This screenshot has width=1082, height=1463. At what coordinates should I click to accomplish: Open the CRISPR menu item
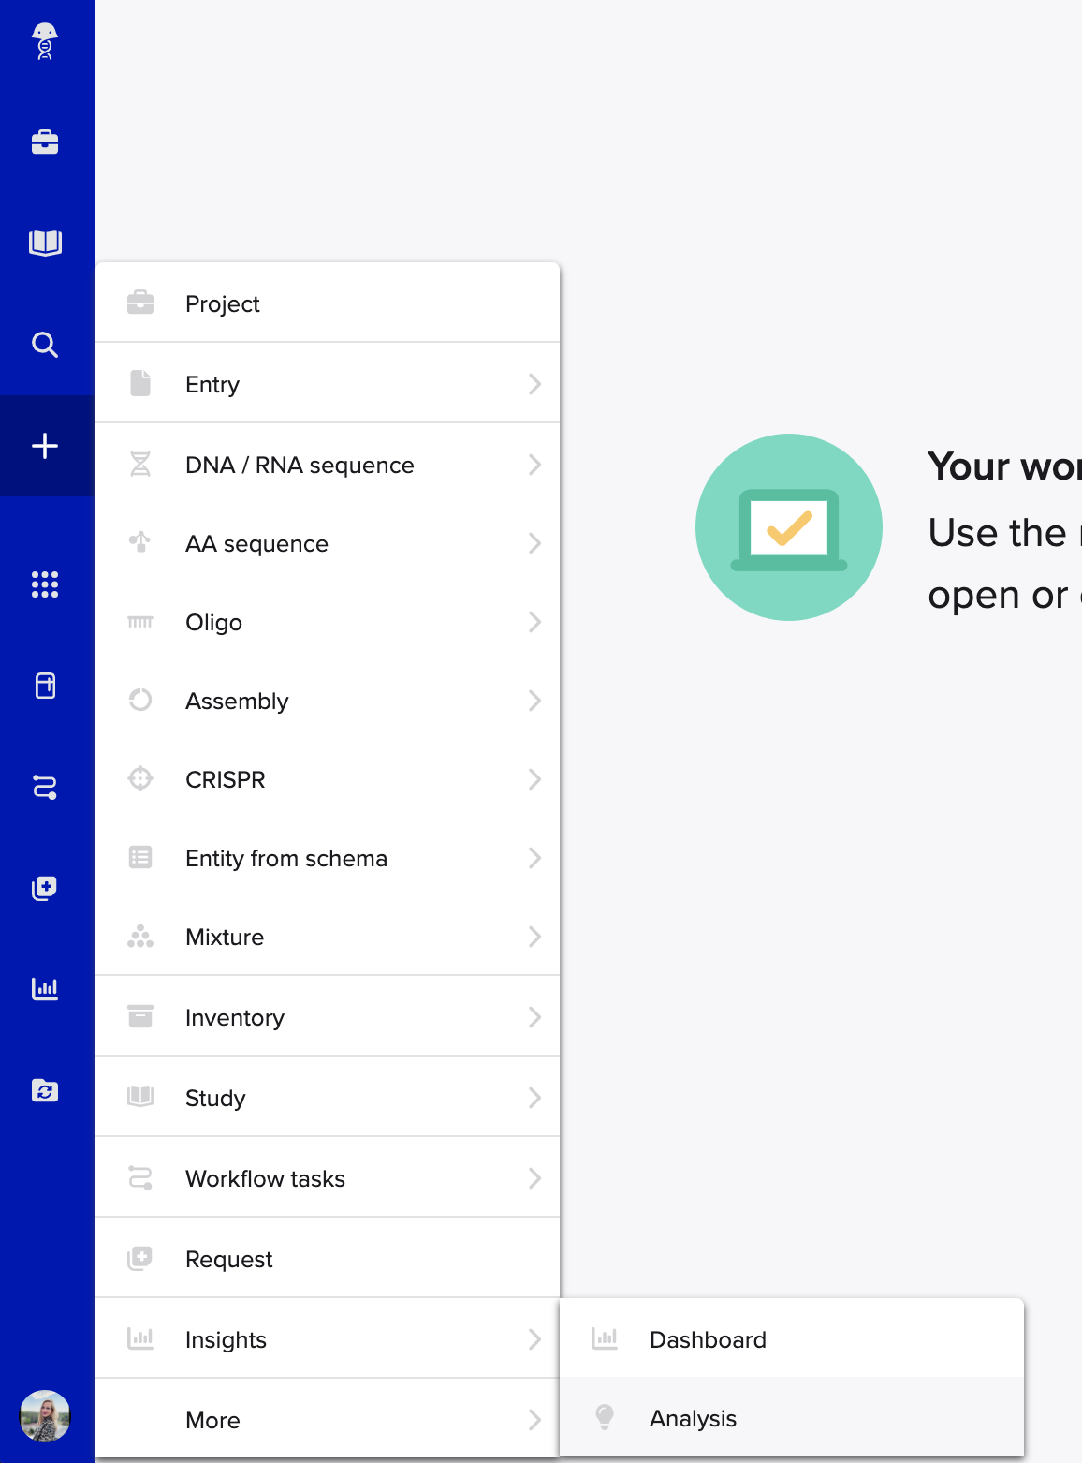click(x=226, y=779)
